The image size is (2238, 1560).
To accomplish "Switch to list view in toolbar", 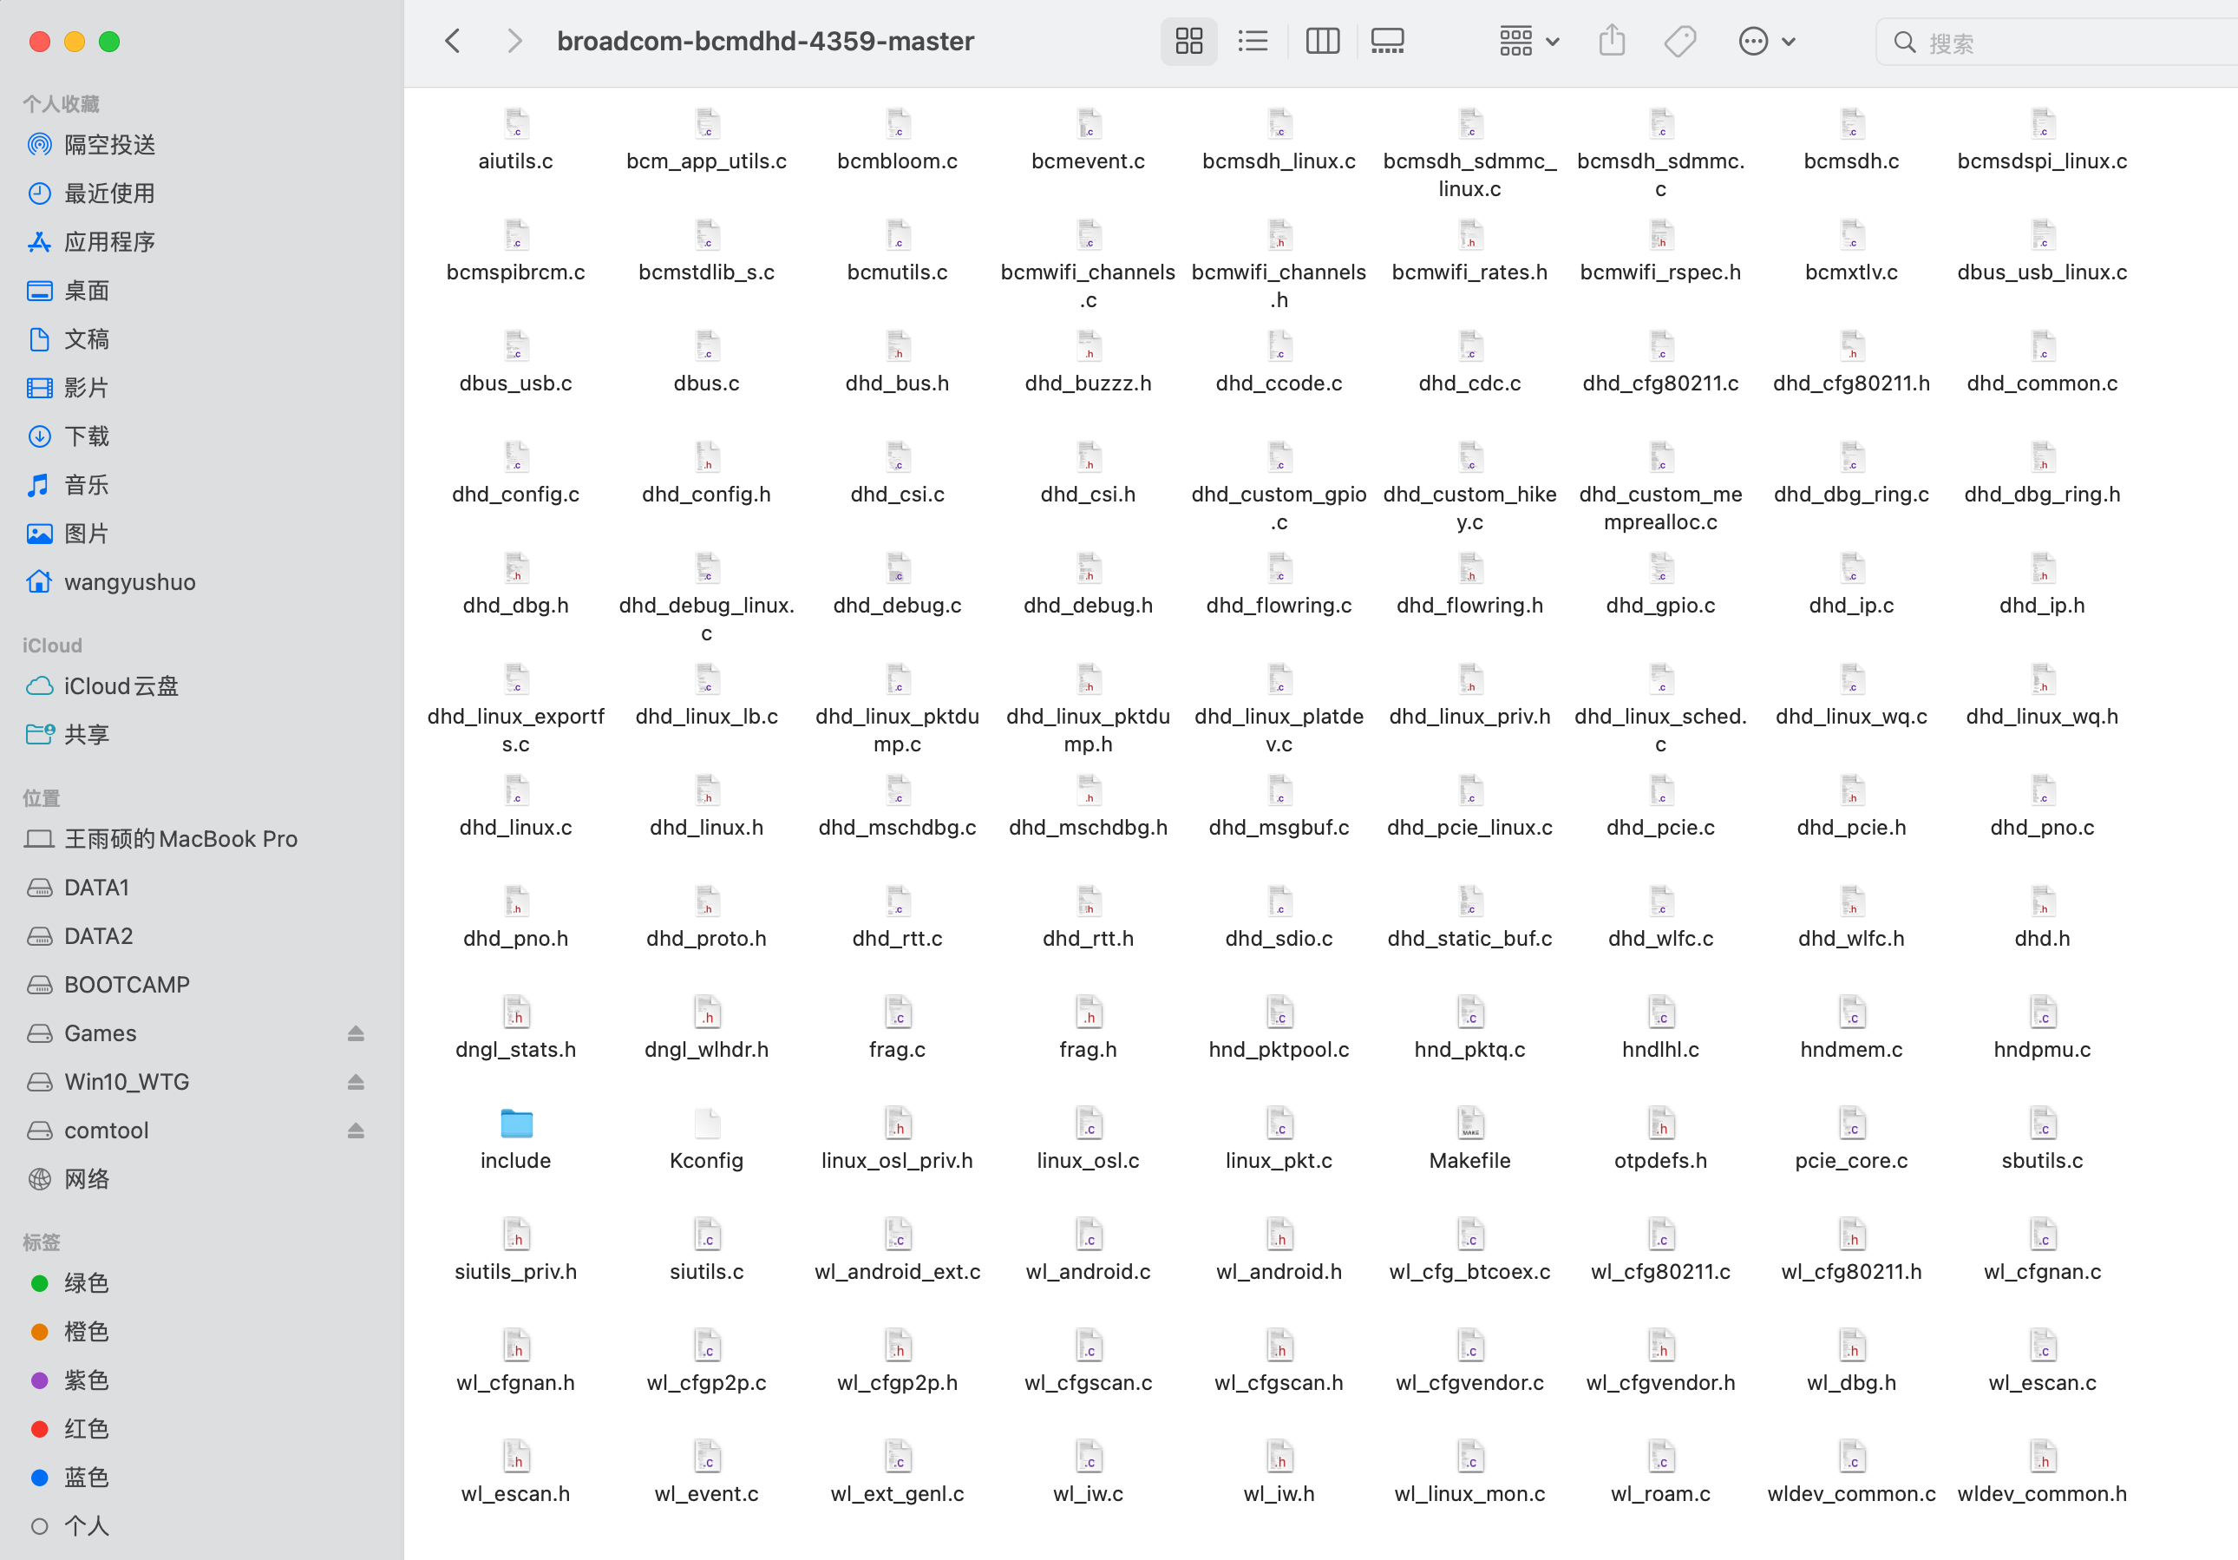I will 1253,41.
